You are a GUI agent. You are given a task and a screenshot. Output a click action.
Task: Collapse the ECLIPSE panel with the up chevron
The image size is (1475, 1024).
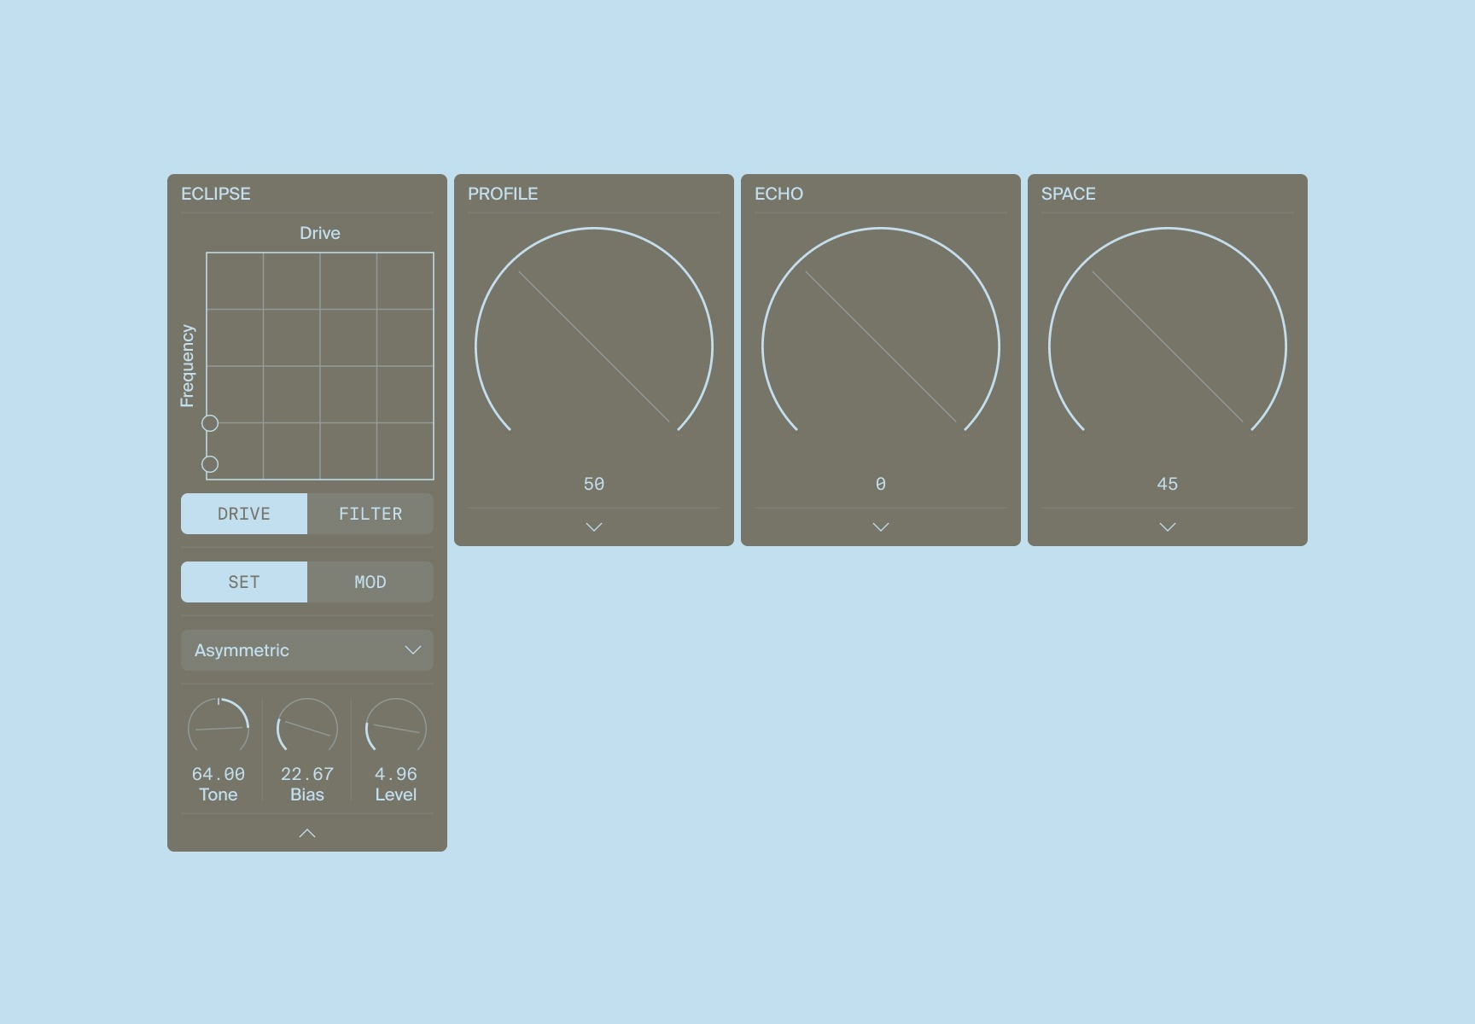[x=307, y=833]
